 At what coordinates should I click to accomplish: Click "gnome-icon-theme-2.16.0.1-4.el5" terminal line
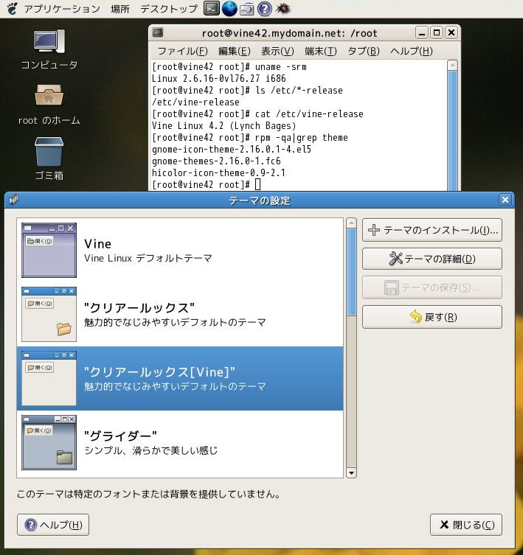click(x=232, y=149)
